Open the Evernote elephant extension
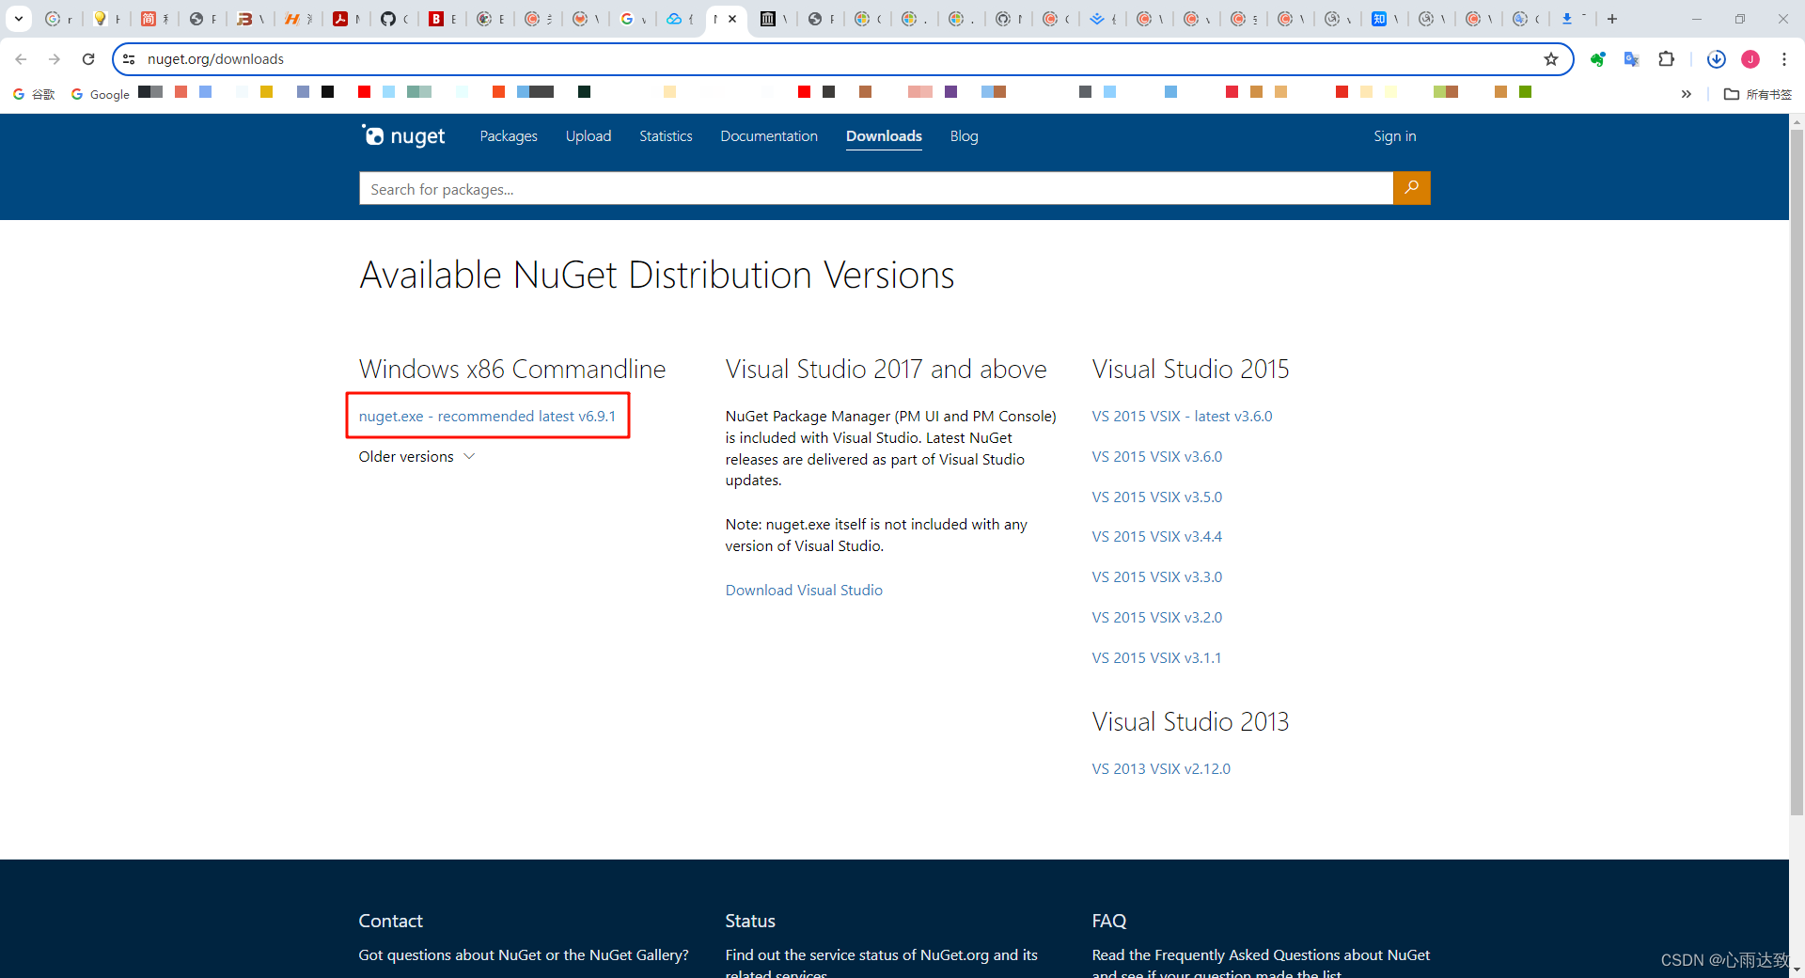Screen dimensions: 1805x978 tap(1597, 59)
